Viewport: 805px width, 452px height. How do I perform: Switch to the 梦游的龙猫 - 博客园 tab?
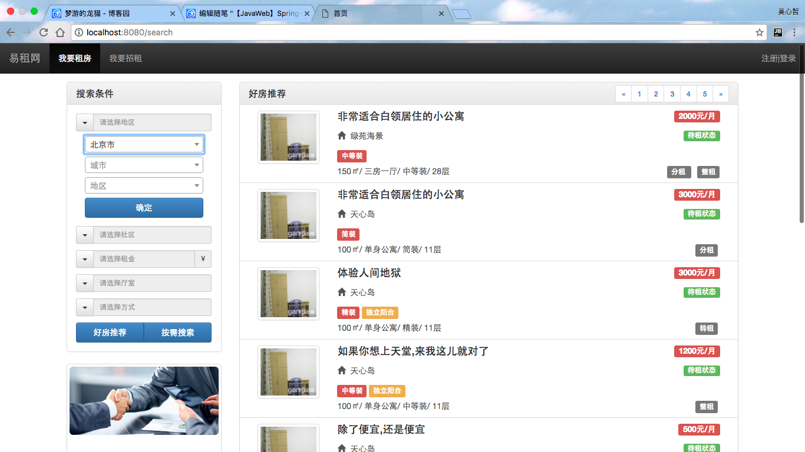[113, 13]
